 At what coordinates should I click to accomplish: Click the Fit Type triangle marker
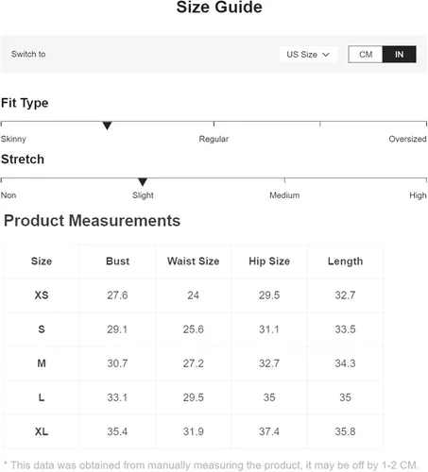(x=107, y=126)
